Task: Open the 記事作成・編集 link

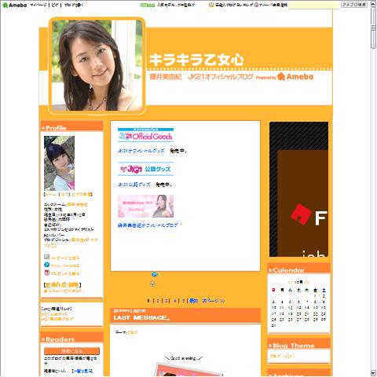Action: pos(62,285)
